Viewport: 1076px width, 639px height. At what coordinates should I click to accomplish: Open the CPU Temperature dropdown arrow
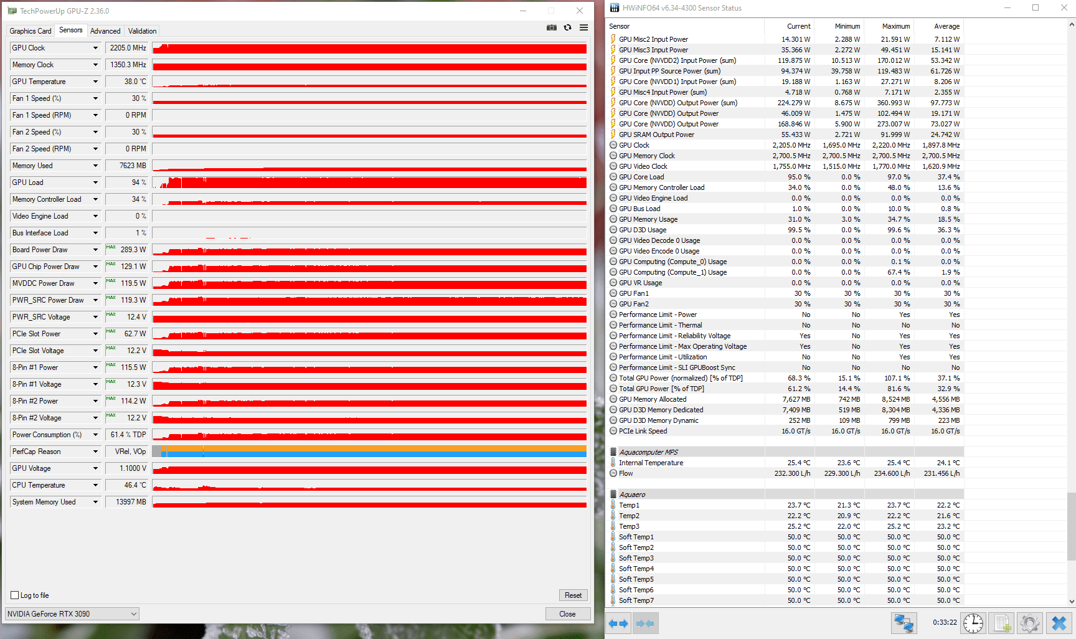(95, 485)
